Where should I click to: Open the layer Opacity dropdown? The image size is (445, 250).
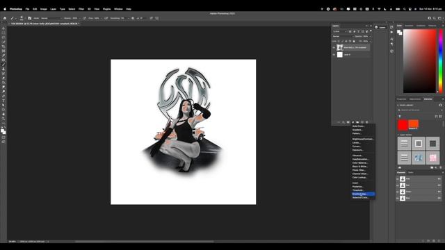pos(369,36)
